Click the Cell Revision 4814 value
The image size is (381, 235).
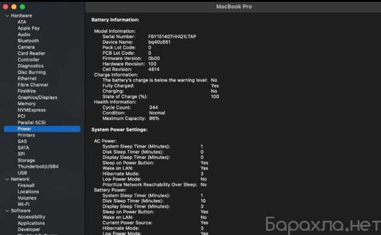pyautogui.click(x=154, y=69)
